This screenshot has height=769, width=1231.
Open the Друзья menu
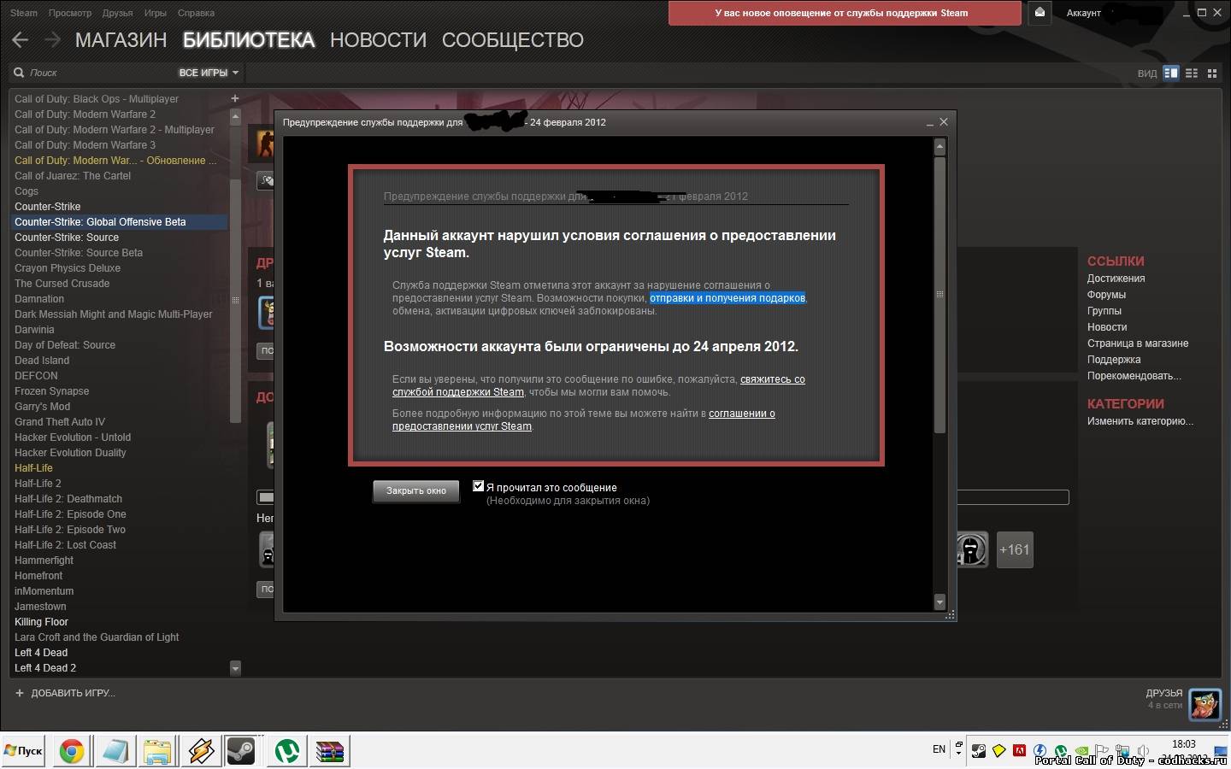tap(117, 13)
